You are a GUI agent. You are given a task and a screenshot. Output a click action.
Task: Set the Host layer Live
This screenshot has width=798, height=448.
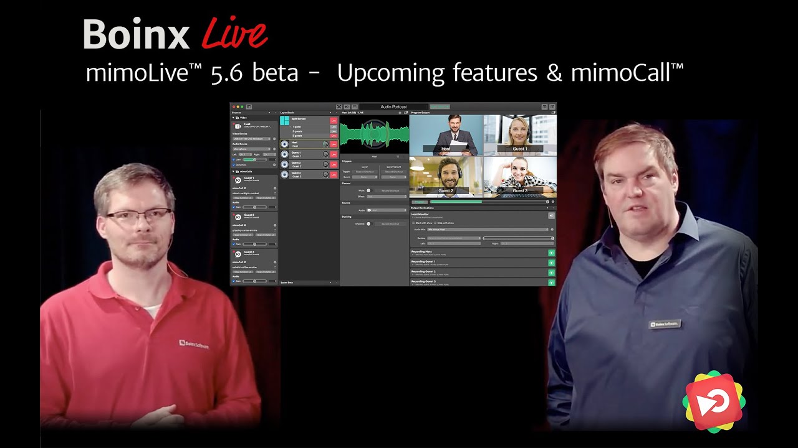(x=334, y=144)
